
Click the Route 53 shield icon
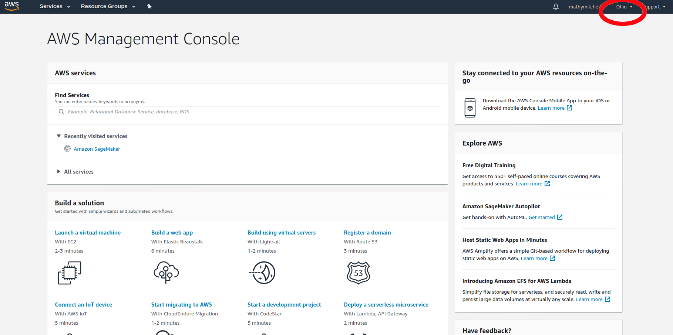[358, 273]
